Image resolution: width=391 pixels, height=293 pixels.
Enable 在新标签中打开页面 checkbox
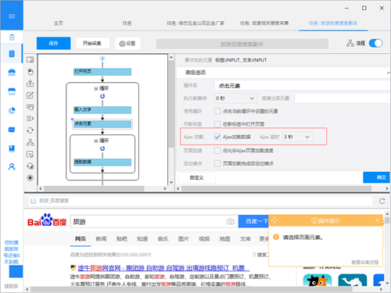pos(217,124)
